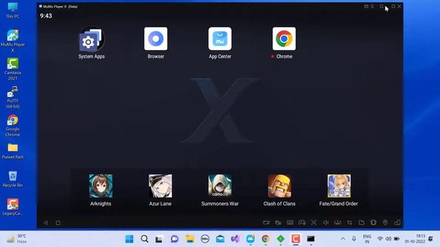Open the clock and date 01-10-2022
440x247 pixels.
click(x=415, y=239)
